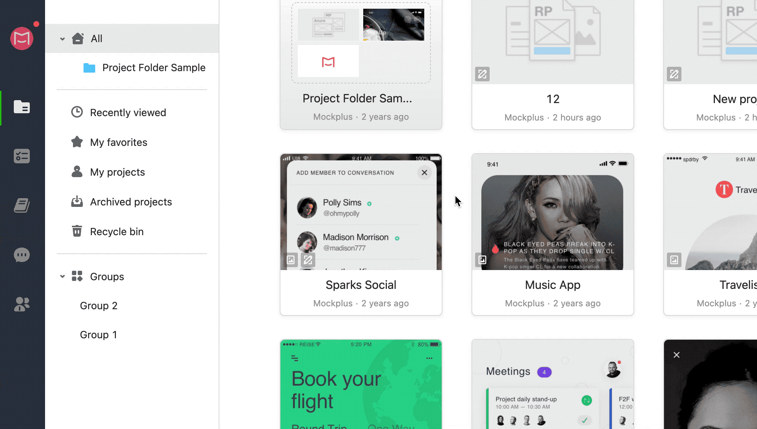Open the Meetings project thumbnail

coord(552,384)
